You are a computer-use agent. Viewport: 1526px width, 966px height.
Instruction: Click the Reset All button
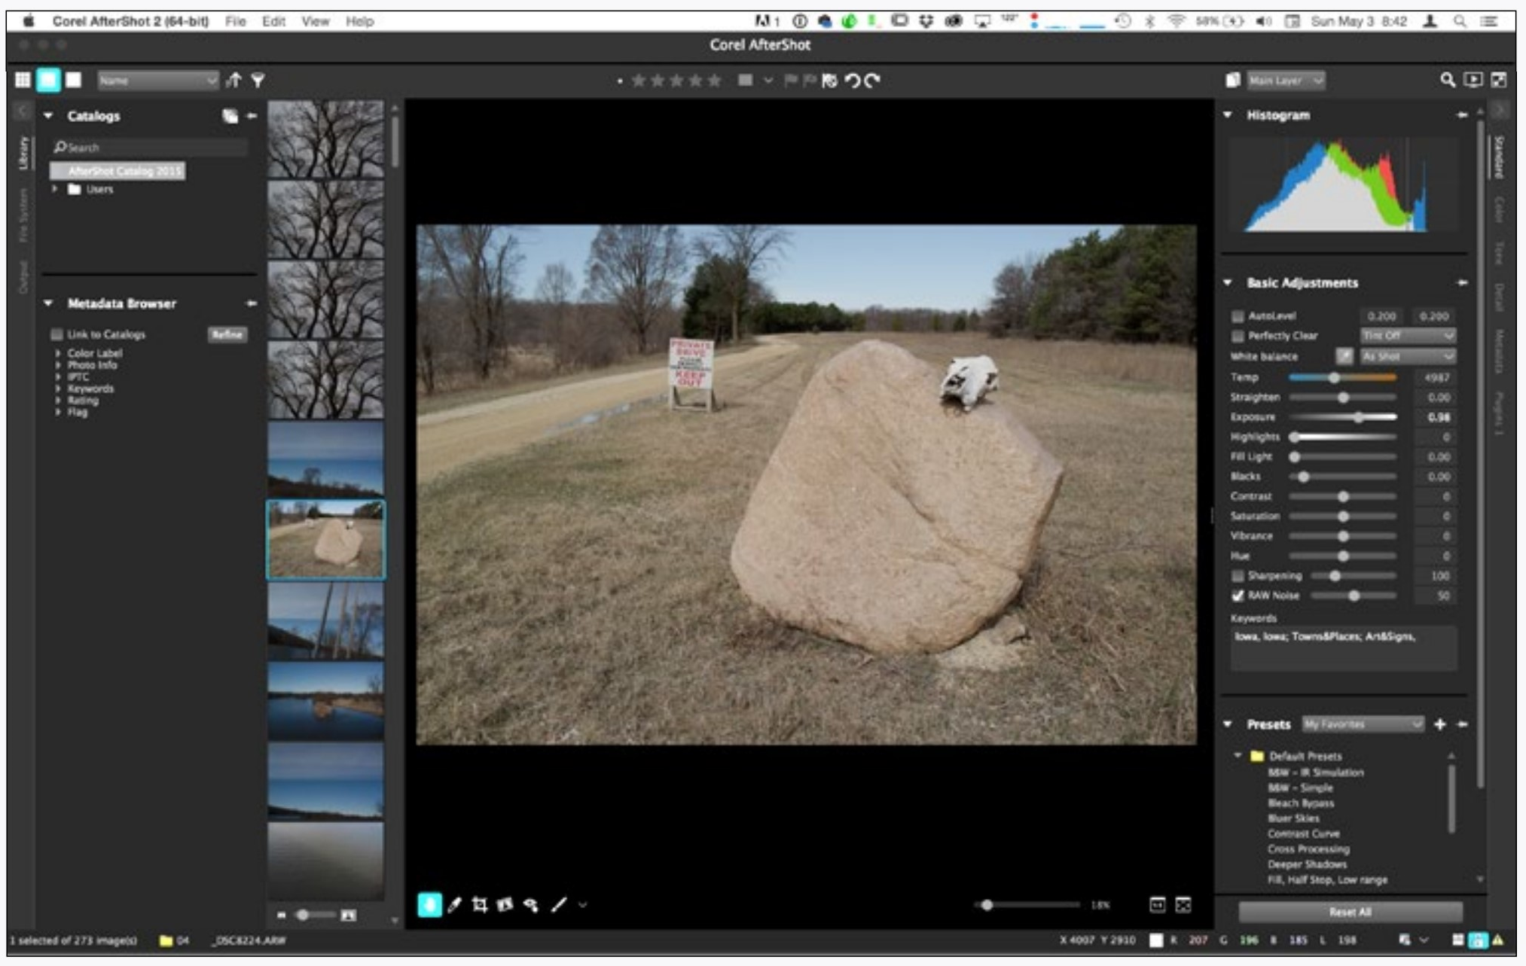click(1350, 911)
